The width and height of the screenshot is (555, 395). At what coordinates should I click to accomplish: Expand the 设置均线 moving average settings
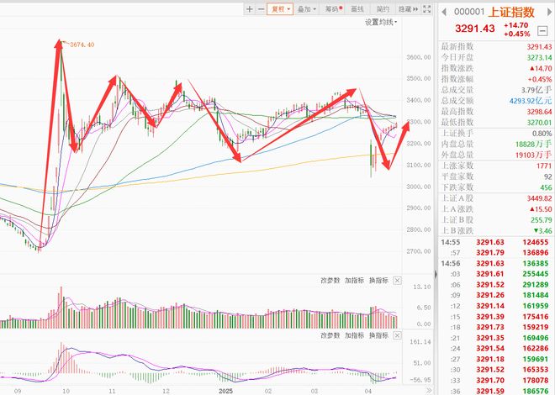(381, 23)
